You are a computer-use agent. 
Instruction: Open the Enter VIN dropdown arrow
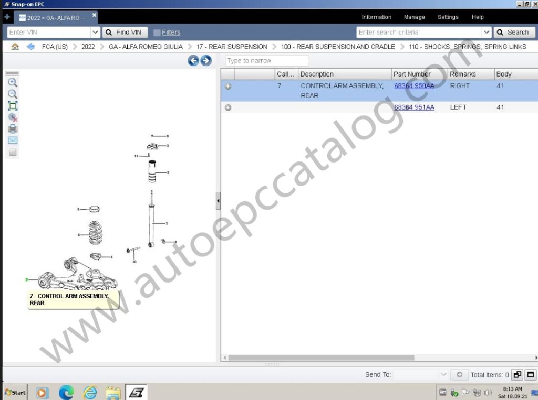point(95,32)
